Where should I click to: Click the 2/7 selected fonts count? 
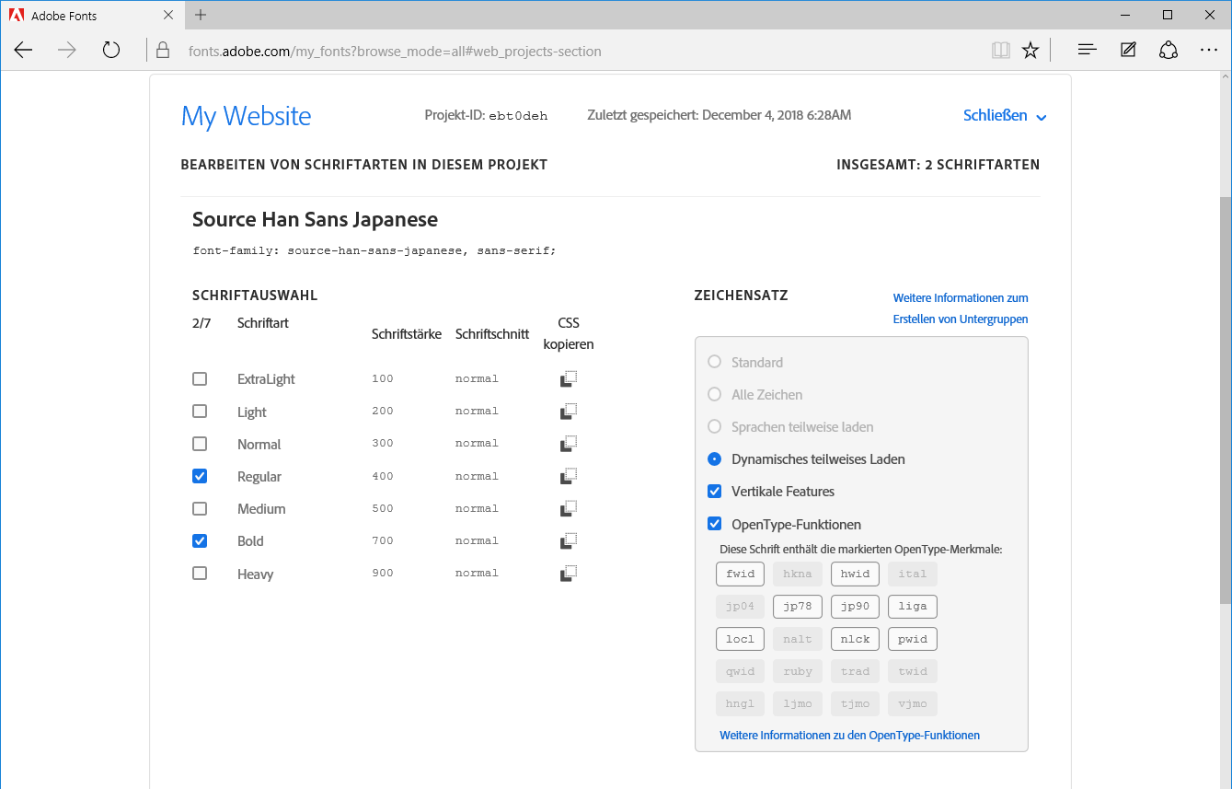[x=201, y=323]
